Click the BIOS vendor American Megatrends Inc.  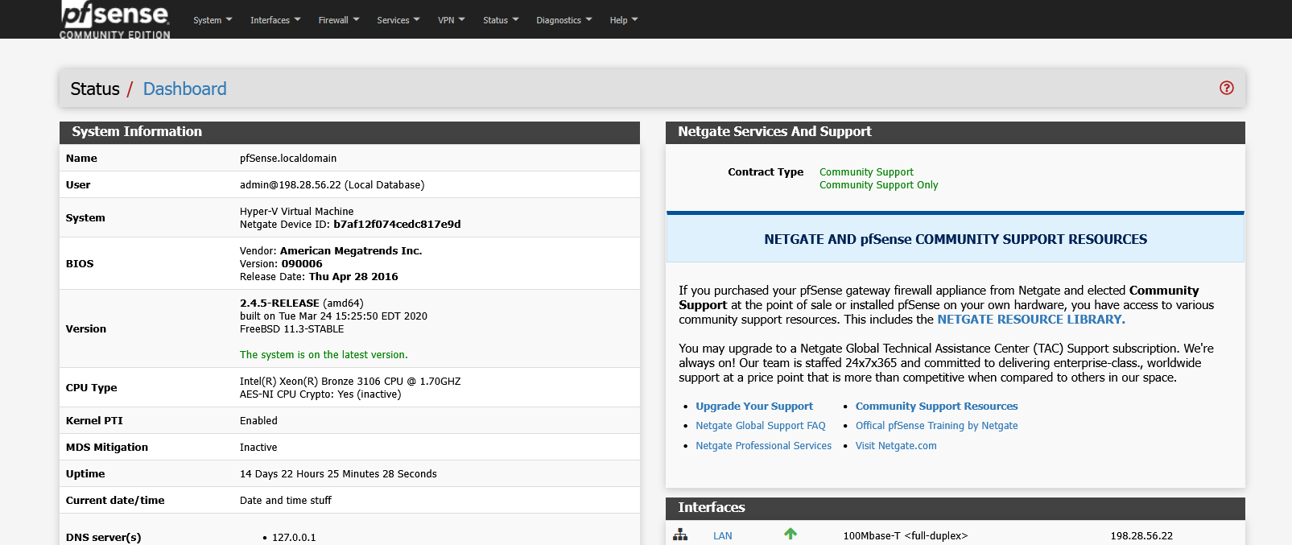[351, 251]
